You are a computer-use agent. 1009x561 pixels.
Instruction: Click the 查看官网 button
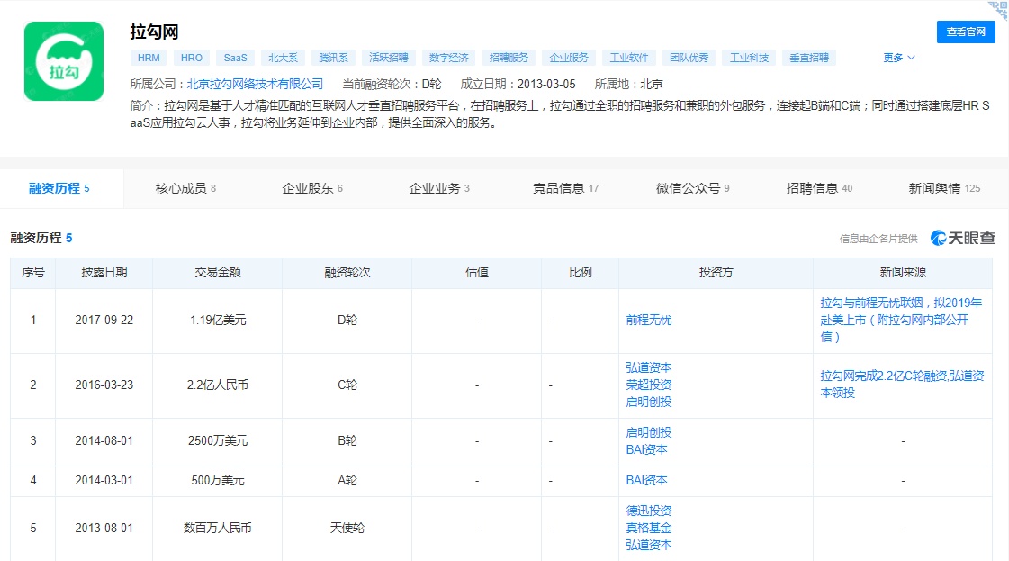966,32
